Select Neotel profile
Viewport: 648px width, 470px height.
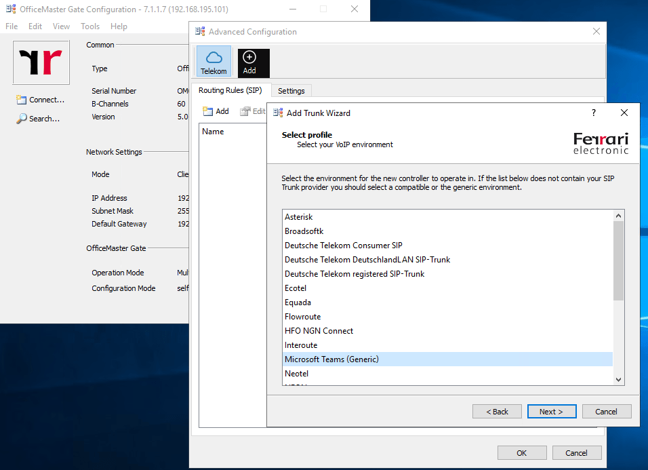coord(448,374)
